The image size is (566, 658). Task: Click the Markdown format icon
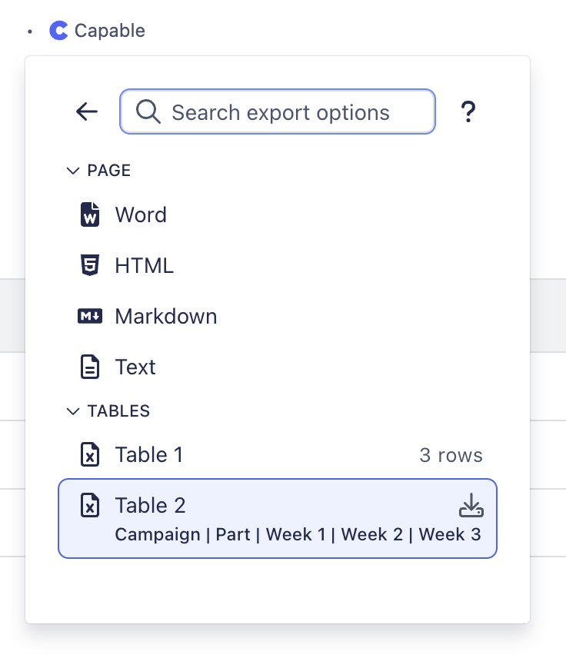[x=91, y=316]
